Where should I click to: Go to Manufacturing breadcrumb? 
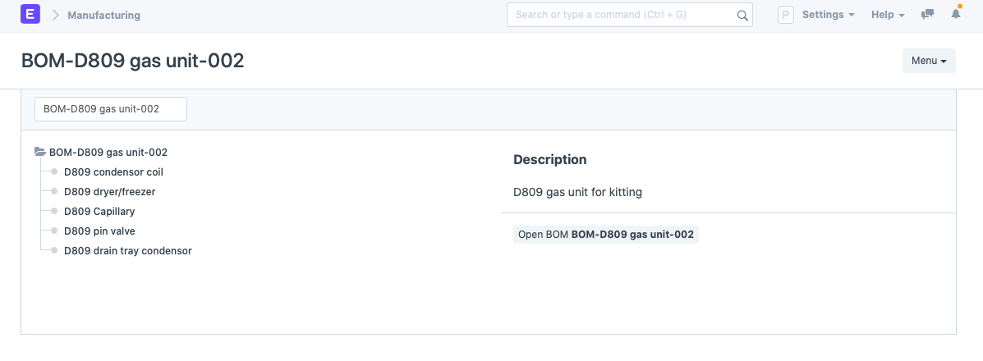(104, 15)
